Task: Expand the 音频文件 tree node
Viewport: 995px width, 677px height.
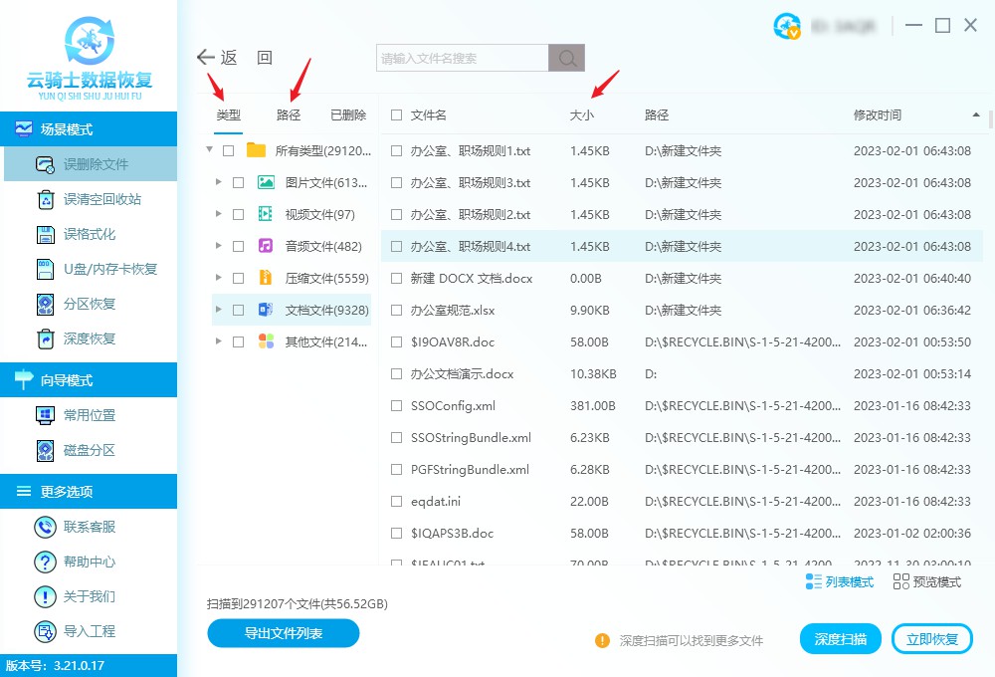Action: pos(218,246)
